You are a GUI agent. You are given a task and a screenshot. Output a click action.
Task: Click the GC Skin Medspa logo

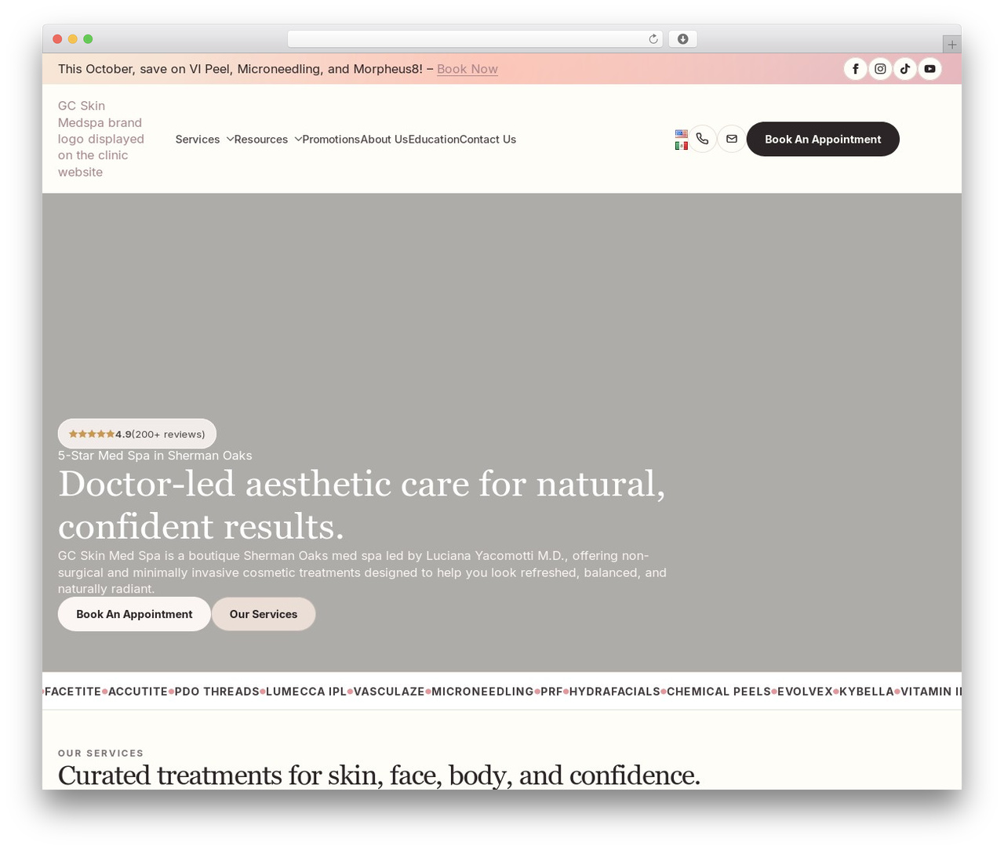pos(101,139)
